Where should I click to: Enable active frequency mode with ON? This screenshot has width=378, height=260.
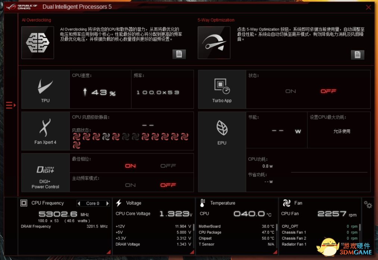click(130, 185)
